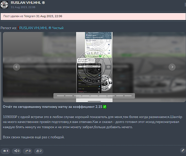Go to the previous carousel image
This screenshot has height=156, width=186.
[x=17, y=67]
